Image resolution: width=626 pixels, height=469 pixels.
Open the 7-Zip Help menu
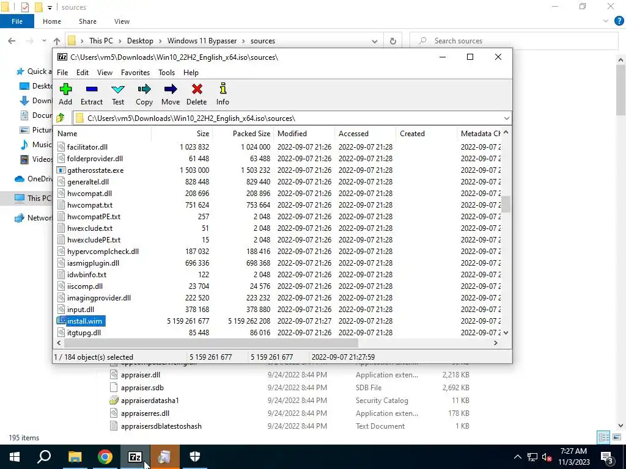coord(191,73)
